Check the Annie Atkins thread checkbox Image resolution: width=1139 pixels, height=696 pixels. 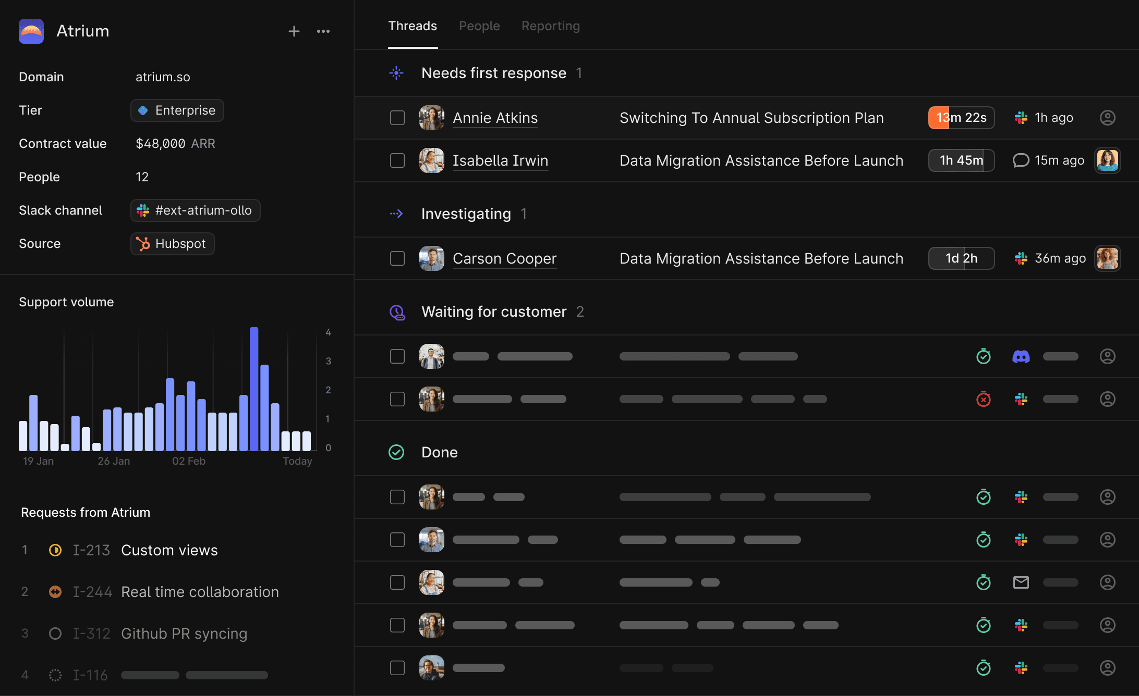point(397,118)
